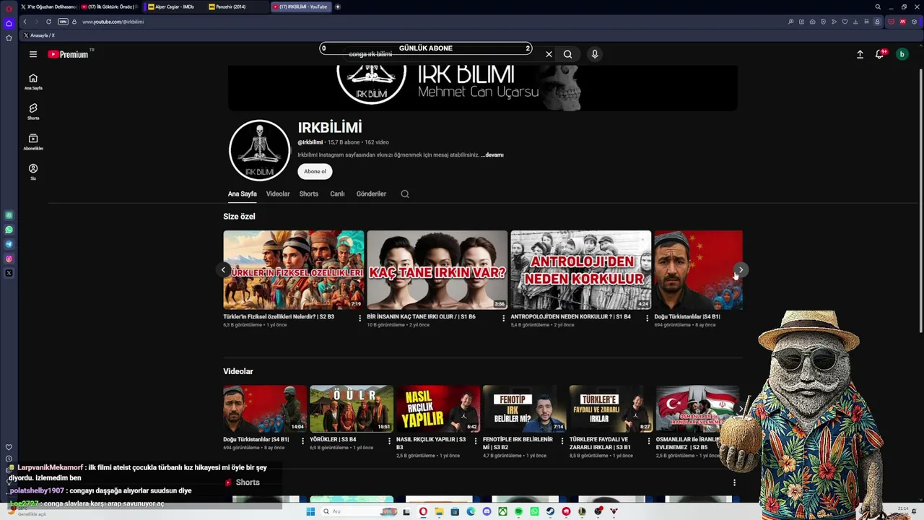Screen dimensions: 924x520
Task: Open browser downloads icon in toolbar
Action: tap(855, 22)
